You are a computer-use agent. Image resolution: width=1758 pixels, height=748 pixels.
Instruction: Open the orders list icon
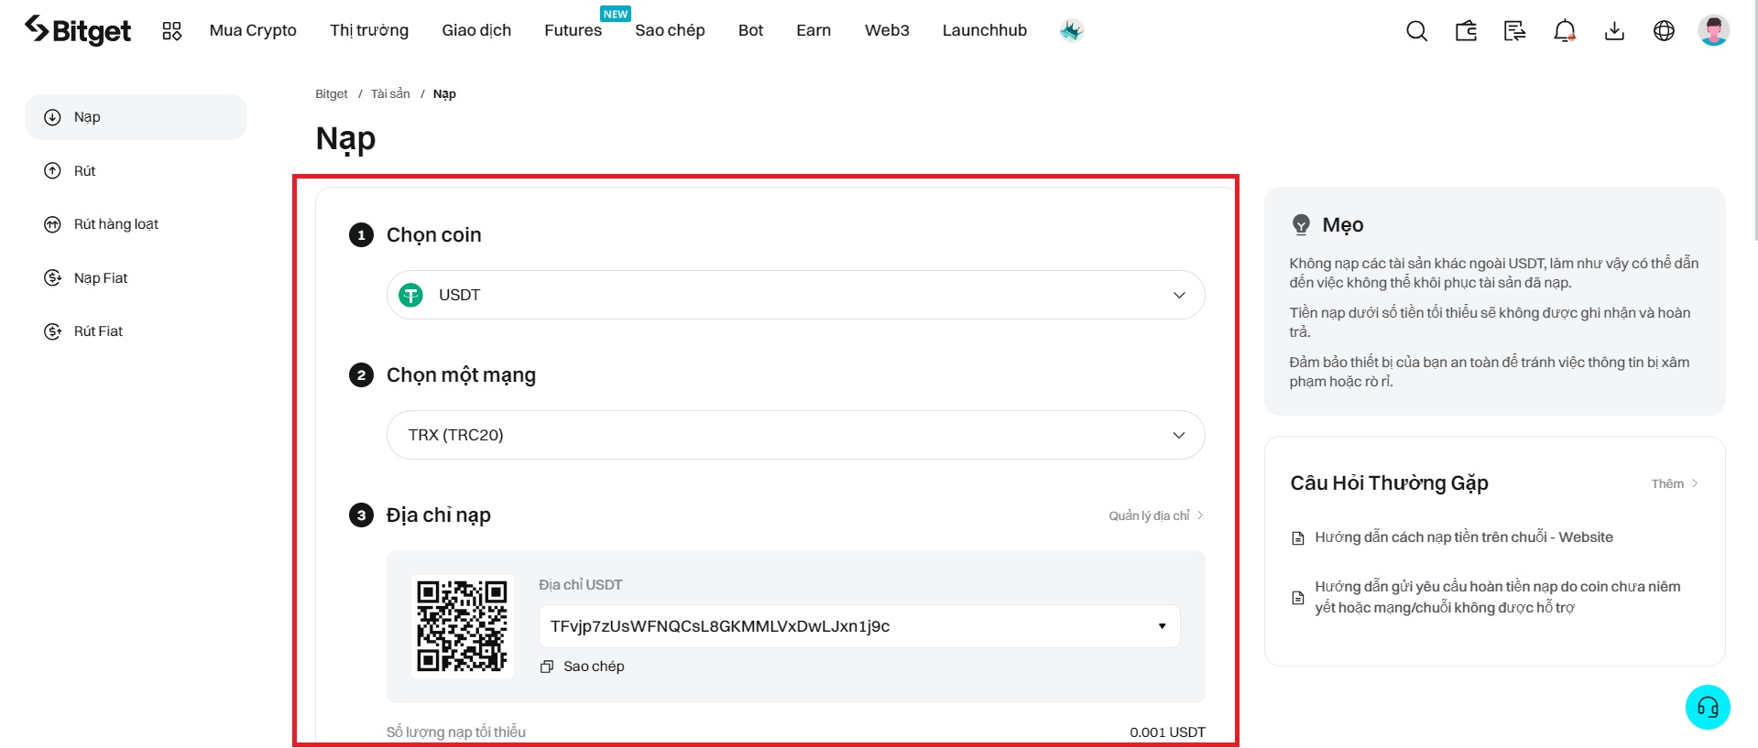coord(1515,31)
